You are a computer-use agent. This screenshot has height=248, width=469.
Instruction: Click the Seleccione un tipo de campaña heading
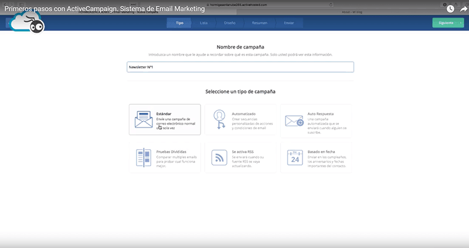(x=240, y=92)
